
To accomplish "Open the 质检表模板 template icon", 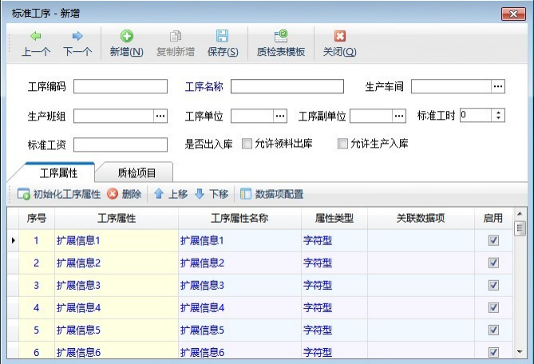I will coord(280,37).
